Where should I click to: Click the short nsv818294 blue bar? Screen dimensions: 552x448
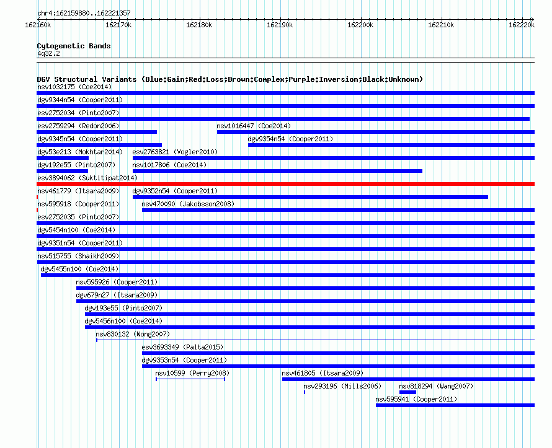(x=407, y=392)
